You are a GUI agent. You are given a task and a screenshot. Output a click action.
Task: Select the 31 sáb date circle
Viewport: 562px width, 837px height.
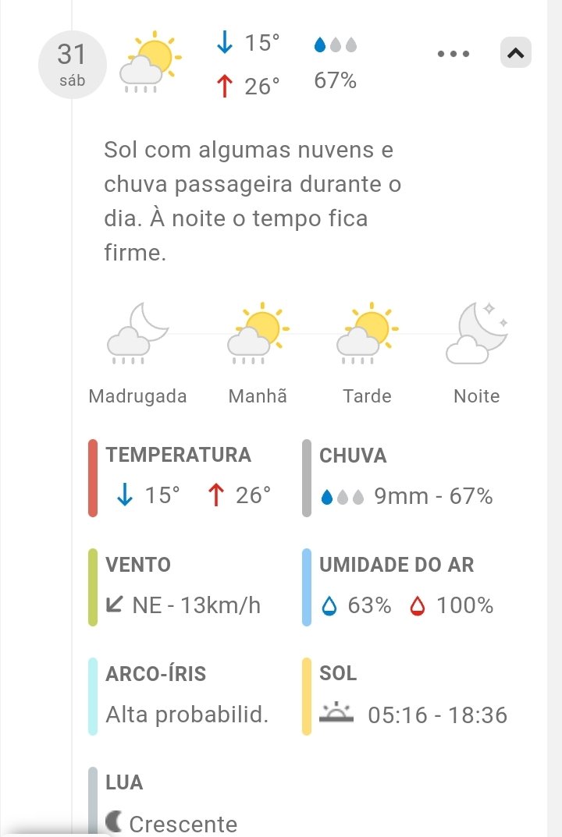[72, 66]
